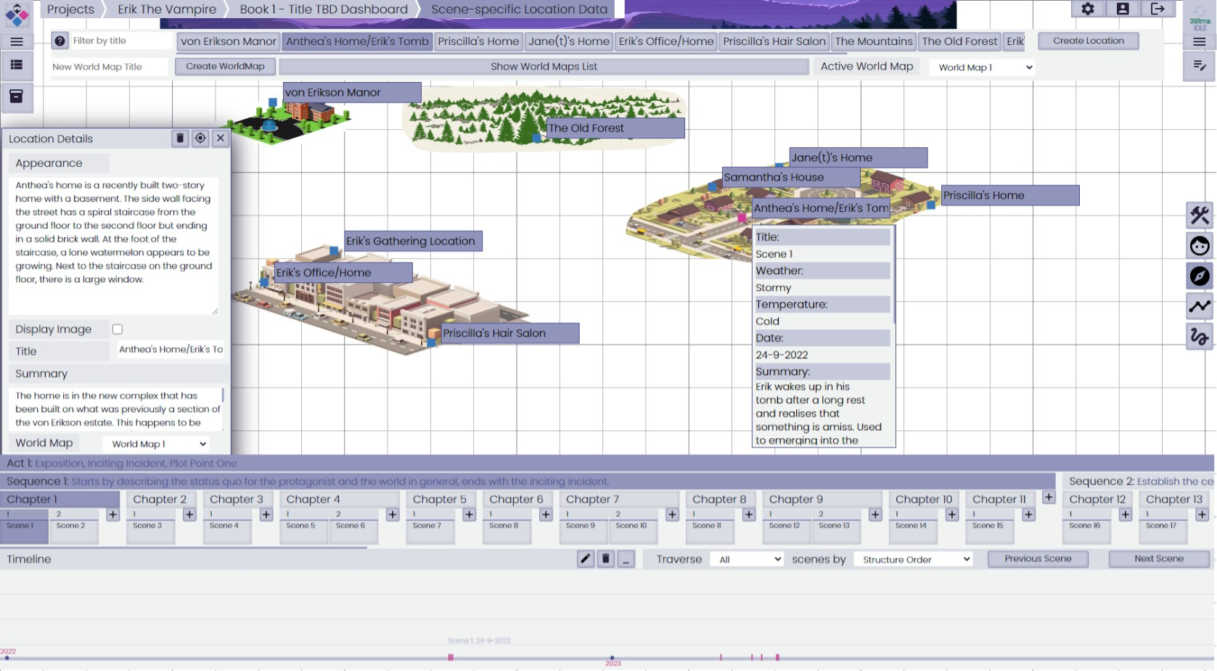Delete location using Location Details trash icon
The height and width of the screenshot is (671, 1217).
[180, 139]
